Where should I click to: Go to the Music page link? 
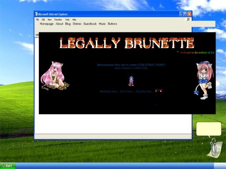click(x=103, y=24)
